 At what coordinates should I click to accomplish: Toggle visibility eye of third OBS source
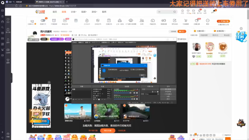(108, 94)
